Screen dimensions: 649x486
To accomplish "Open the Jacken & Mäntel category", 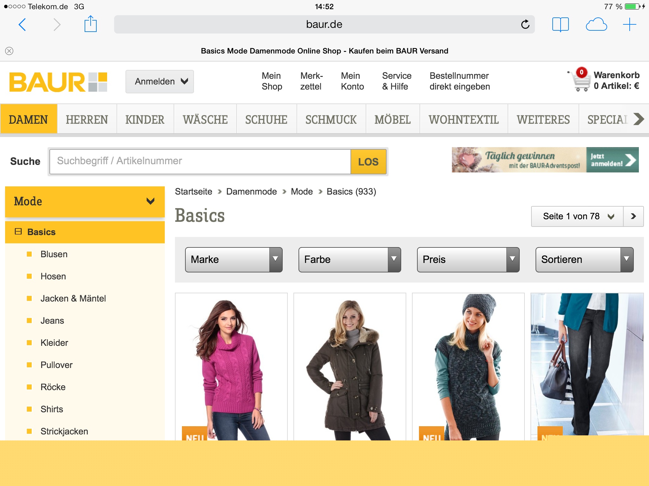I will (x=73, y=298).
